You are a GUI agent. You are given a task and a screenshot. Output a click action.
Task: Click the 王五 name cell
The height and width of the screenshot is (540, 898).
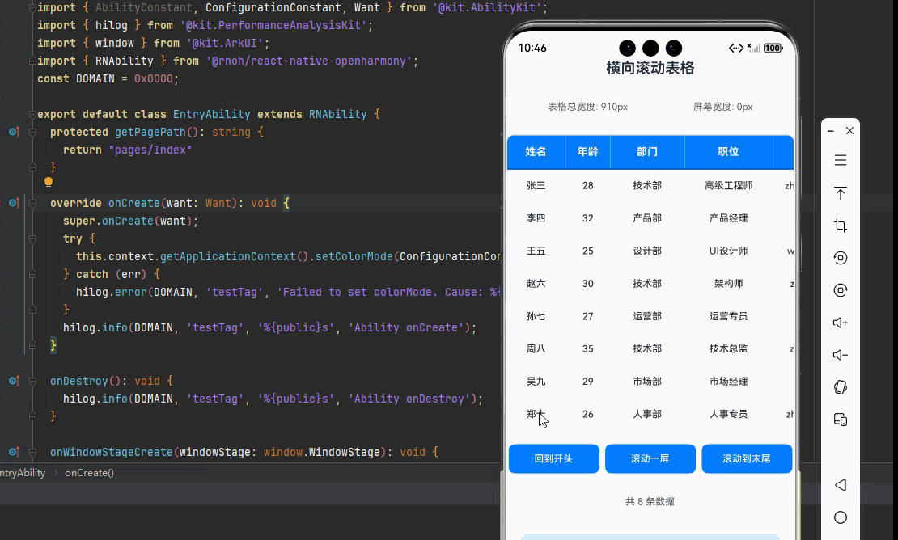point(536,251)
